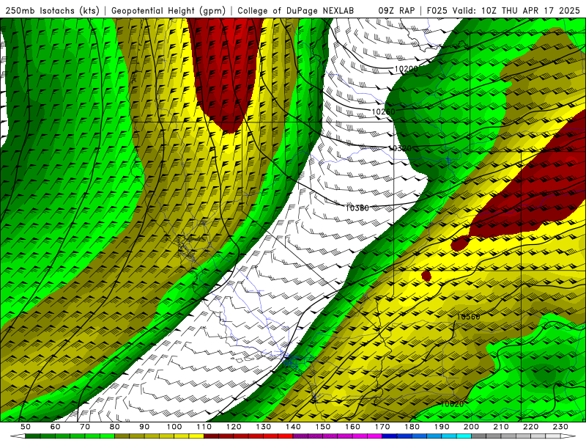Pick the bright yellow swatch just before 110

[x=196, y=436]
